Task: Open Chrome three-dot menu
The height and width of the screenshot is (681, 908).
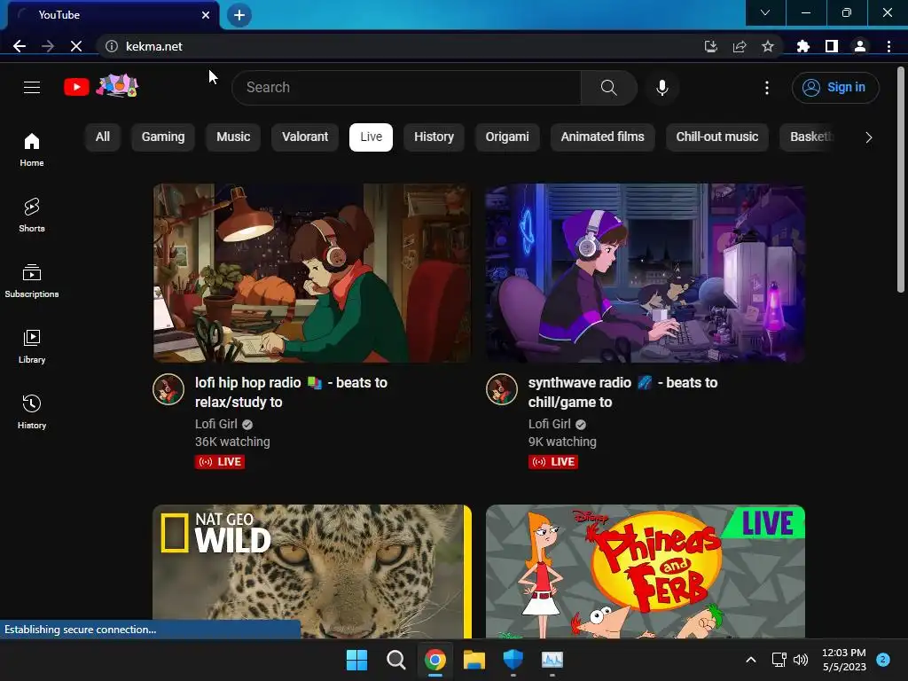Action: pyautogui.click(x=888, y=46)
